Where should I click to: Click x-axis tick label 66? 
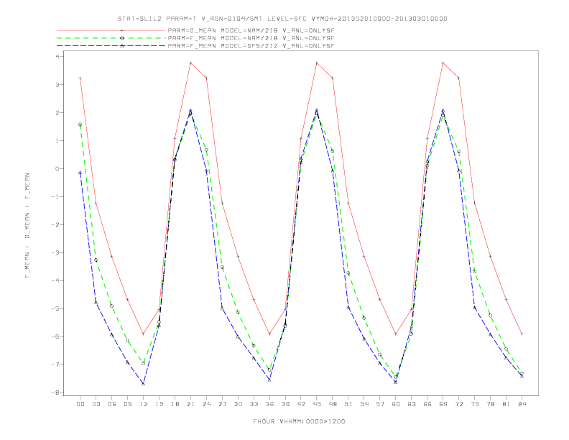427,404
